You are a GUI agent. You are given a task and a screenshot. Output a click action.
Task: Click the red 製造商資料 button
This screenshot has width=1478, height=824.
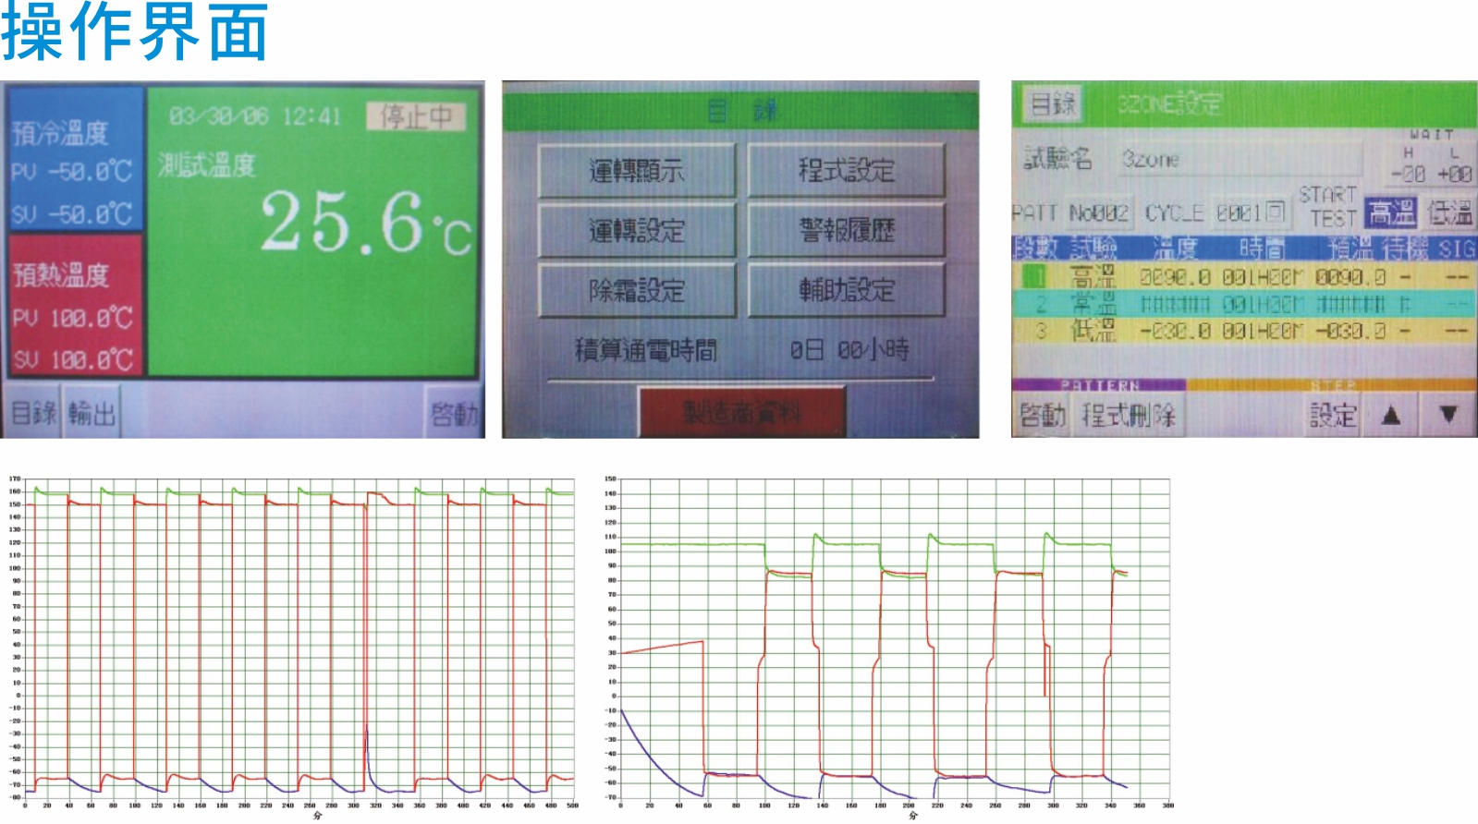pyautogui.click(x=741, y=412)
